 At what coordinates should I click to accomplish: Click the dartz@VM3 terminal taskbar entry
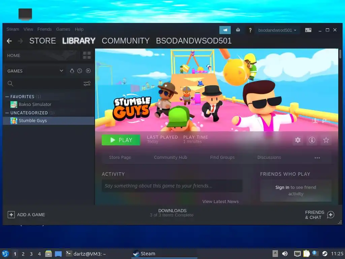pos(86,254)
